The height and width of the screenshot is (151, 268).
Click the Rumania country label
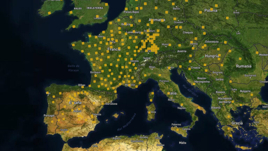(244, 66)
